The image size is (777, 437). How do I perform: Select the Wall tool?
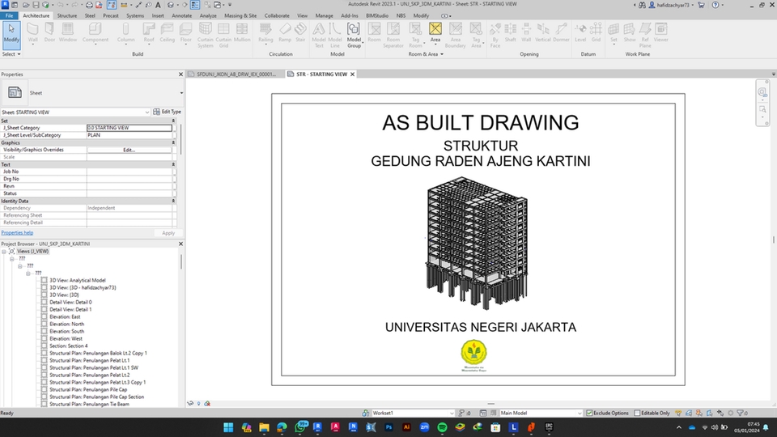(32, 33)
